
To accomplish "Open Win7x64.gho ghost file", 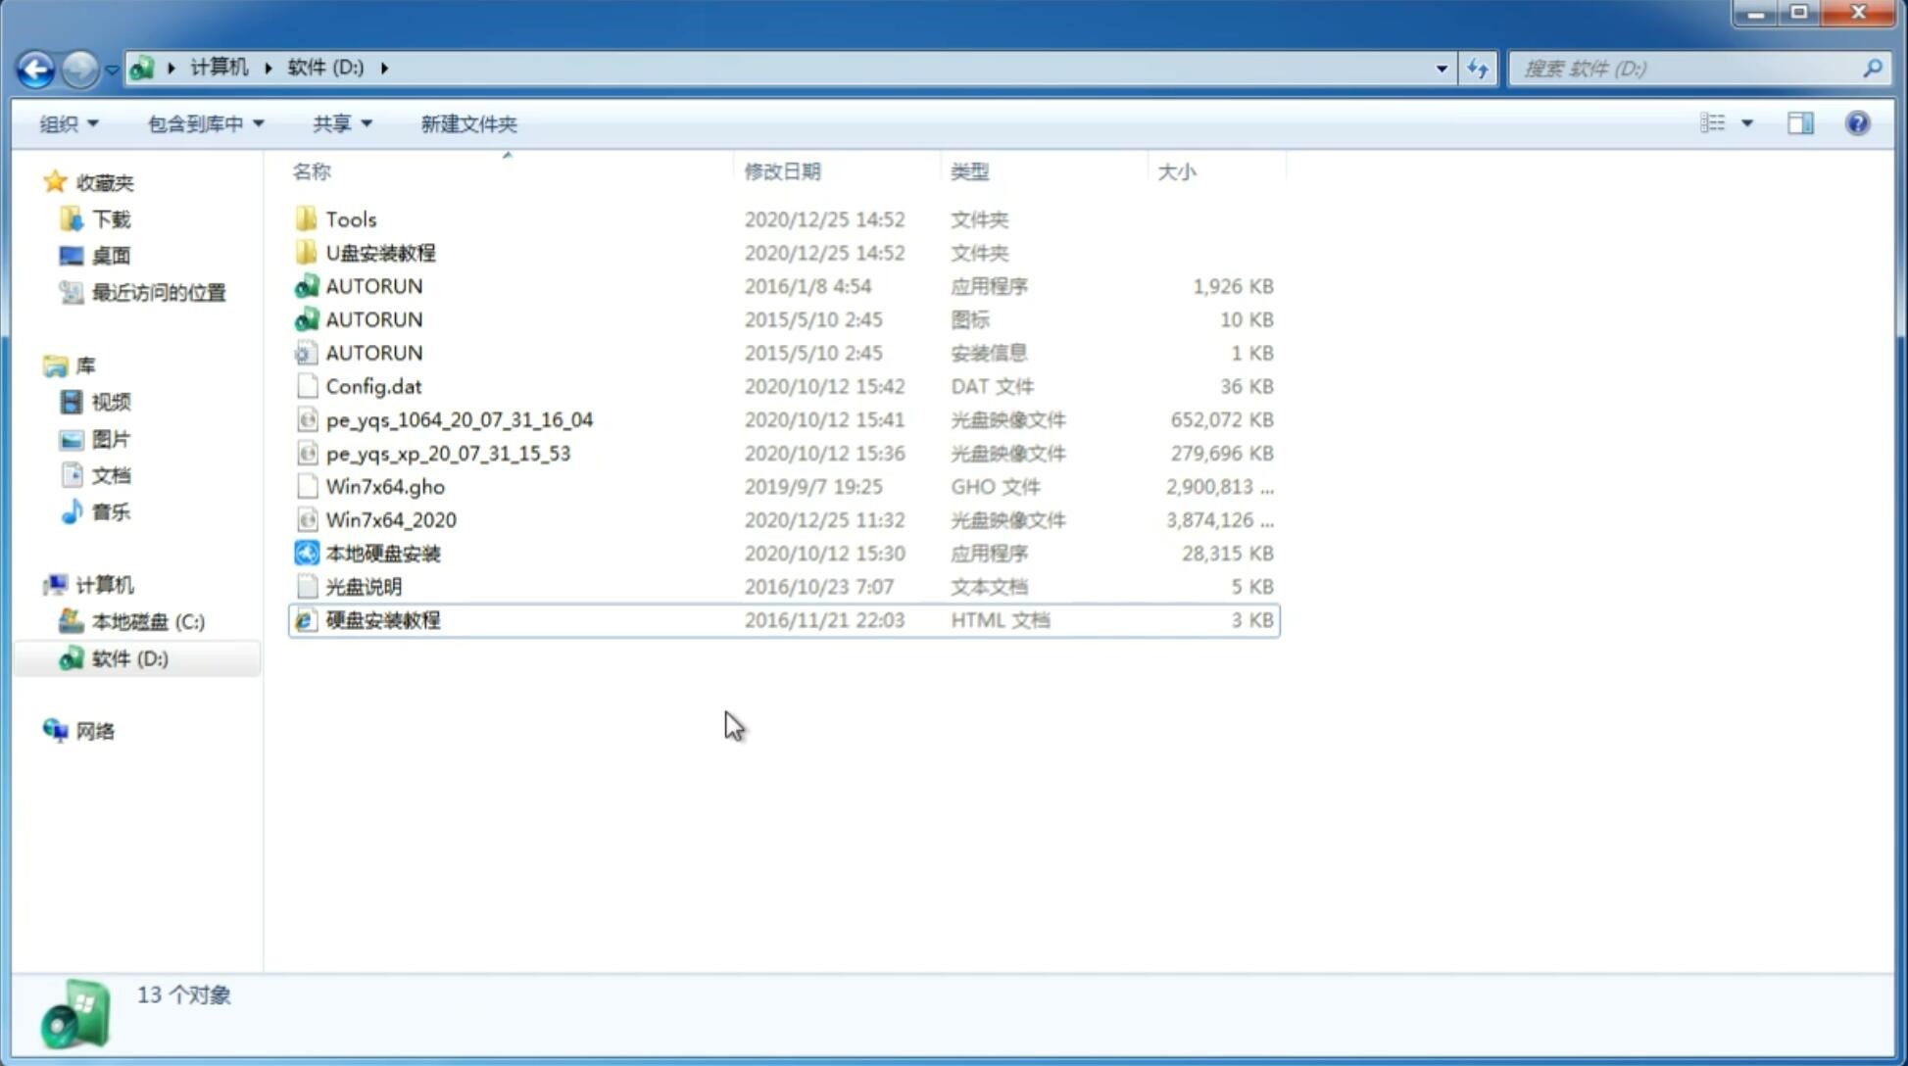I will pyautogui.click(x=384, y=485).
